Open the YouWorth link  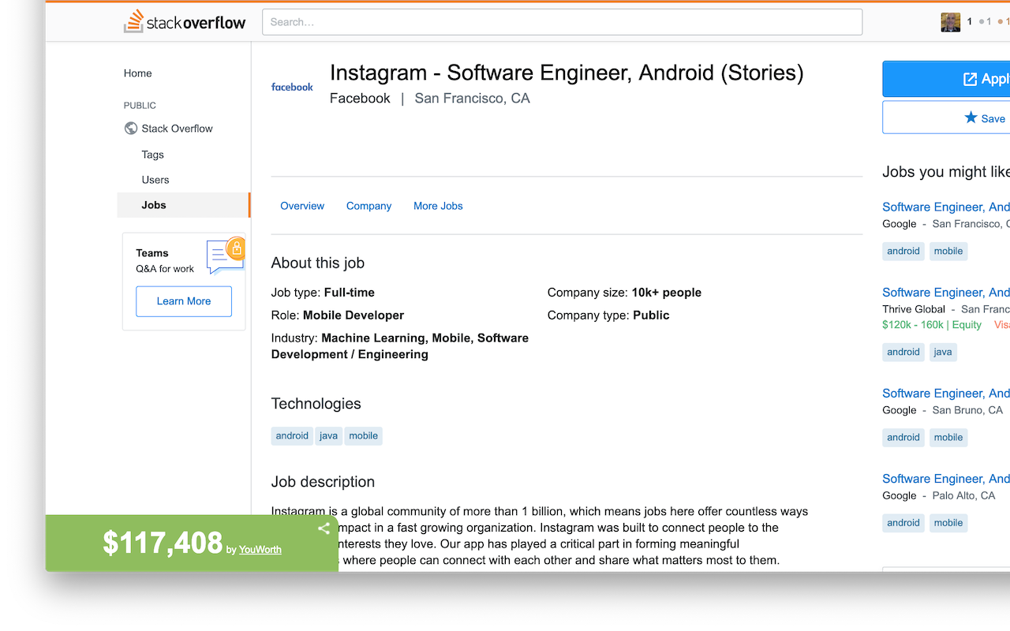(260, 550)
